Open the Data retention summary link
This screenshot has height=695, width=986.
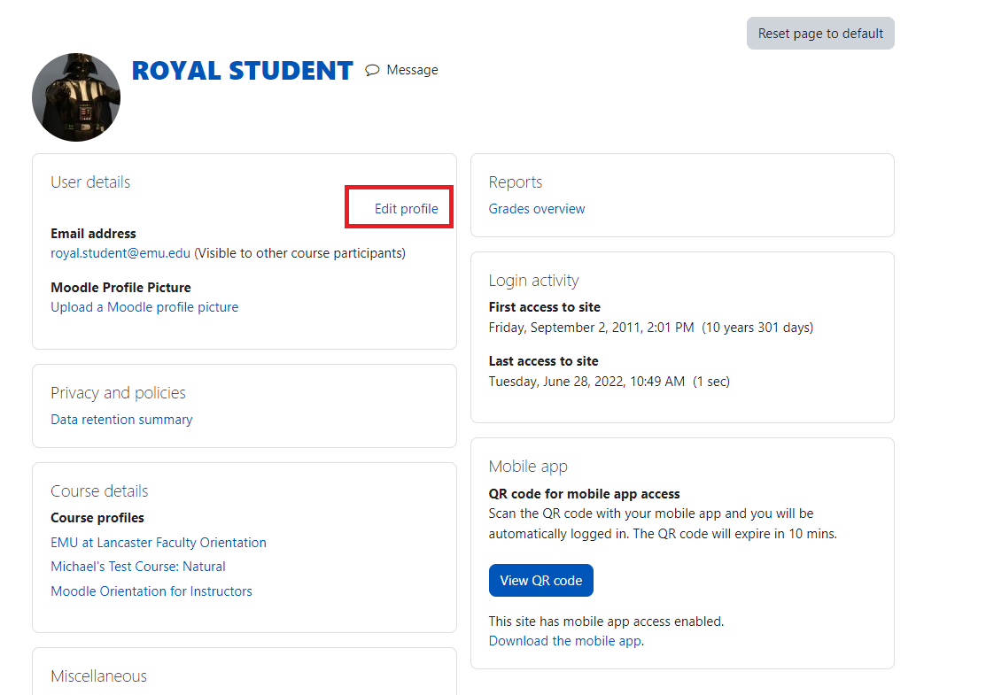pyautogui.click(x=121, y=420)
